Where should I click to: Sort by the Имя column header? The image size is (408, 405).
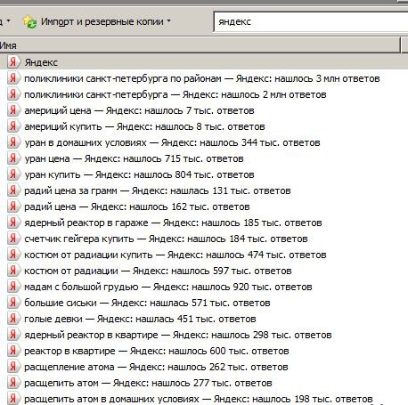[200, 45]
